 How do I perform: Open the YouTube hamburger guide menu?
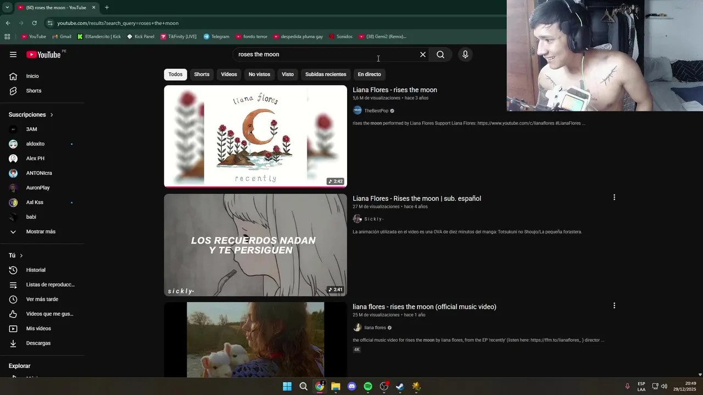(13, 54)
